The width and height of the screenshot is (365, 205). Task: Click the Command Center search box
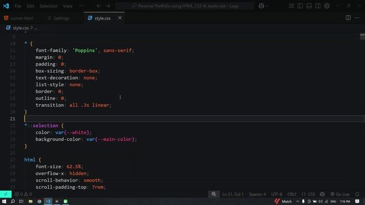185,6
